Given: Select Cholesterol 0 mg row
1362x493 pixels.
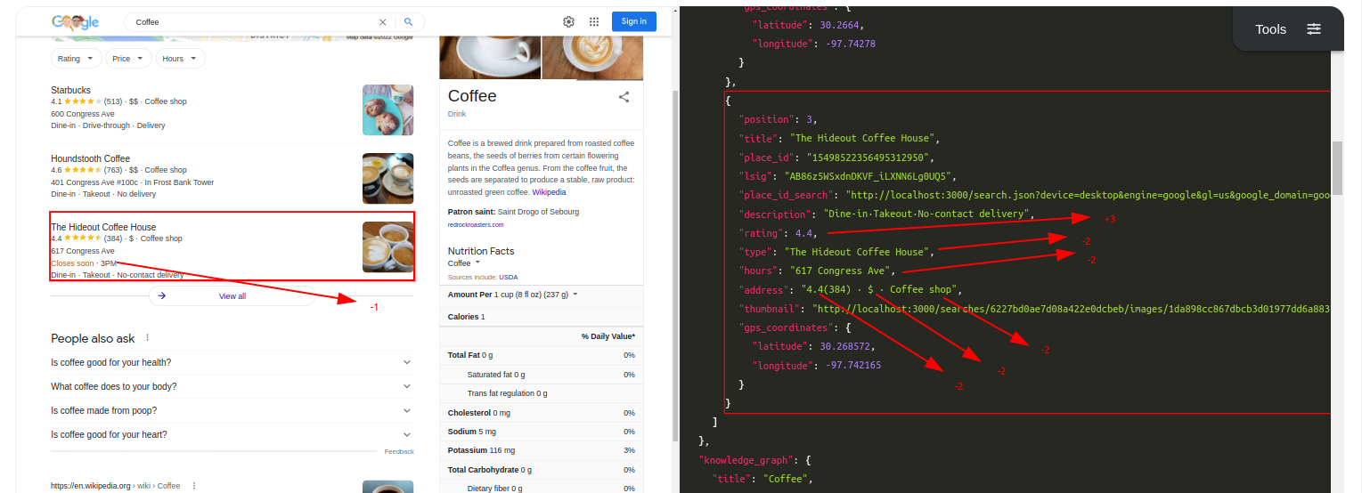Looking at the screenshot, I should (x=542, y=413).
